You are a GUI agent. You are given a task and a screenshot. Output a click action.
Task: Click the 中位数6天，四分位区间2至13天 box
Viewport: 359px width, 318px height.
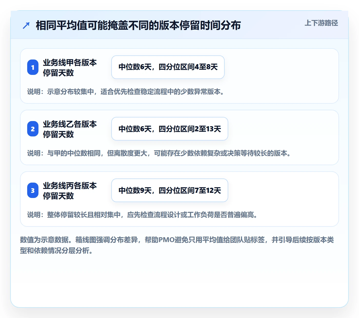(170, 129)
